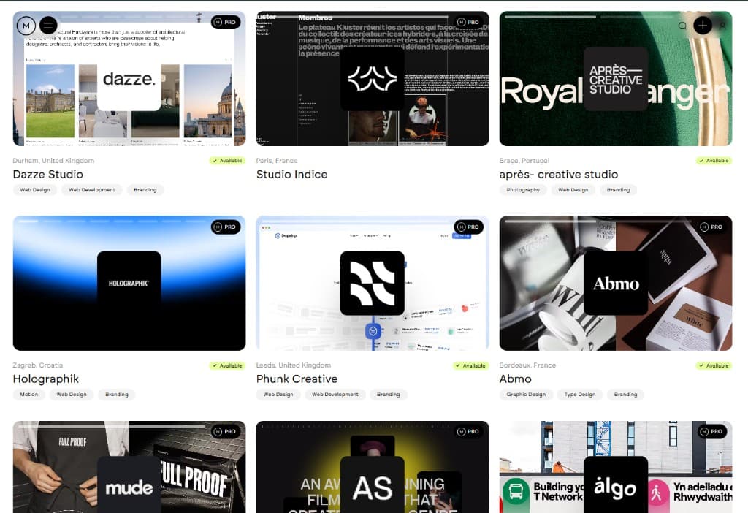The image size is (748, 513).
Task: Select Web Development tag under Dazze Studio
Action: [x=91, y=190]
